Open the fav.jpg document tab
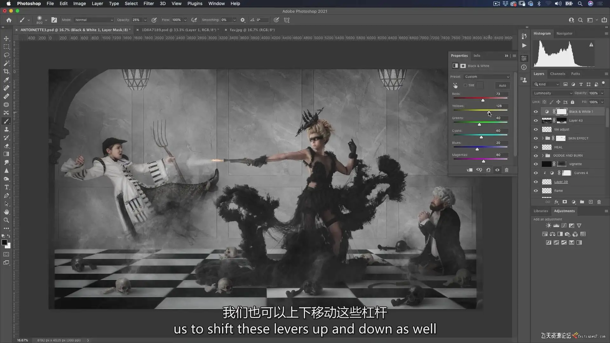Image resolution: width=610 pixels, height=343 pixels. click(252, 30)
